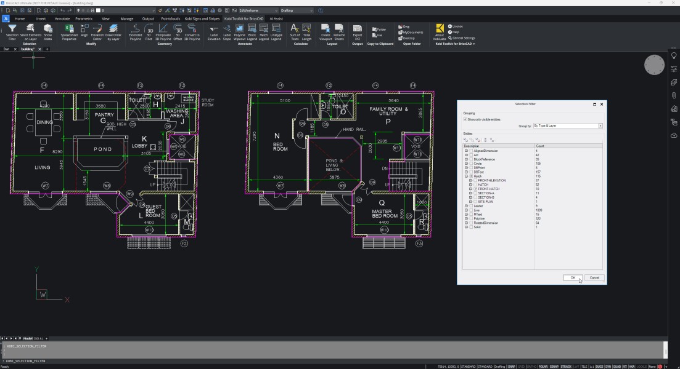Uncheck the FRONT-HATCH layer checkbox

point(475,189)
